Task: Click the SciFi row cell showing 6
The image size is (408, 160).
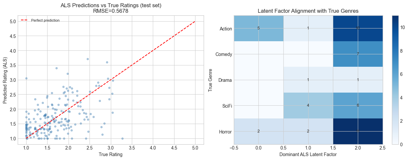Action: click(x=358, y=106)
